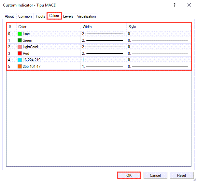Switch to the Common tab
This screenshot has height=182, width=197.
point(25,16)
